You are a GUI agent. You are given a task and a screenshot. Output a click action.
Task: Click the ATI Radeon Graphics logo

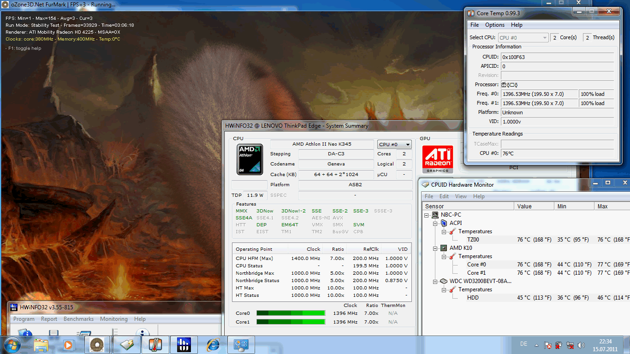tap(438, 160)
